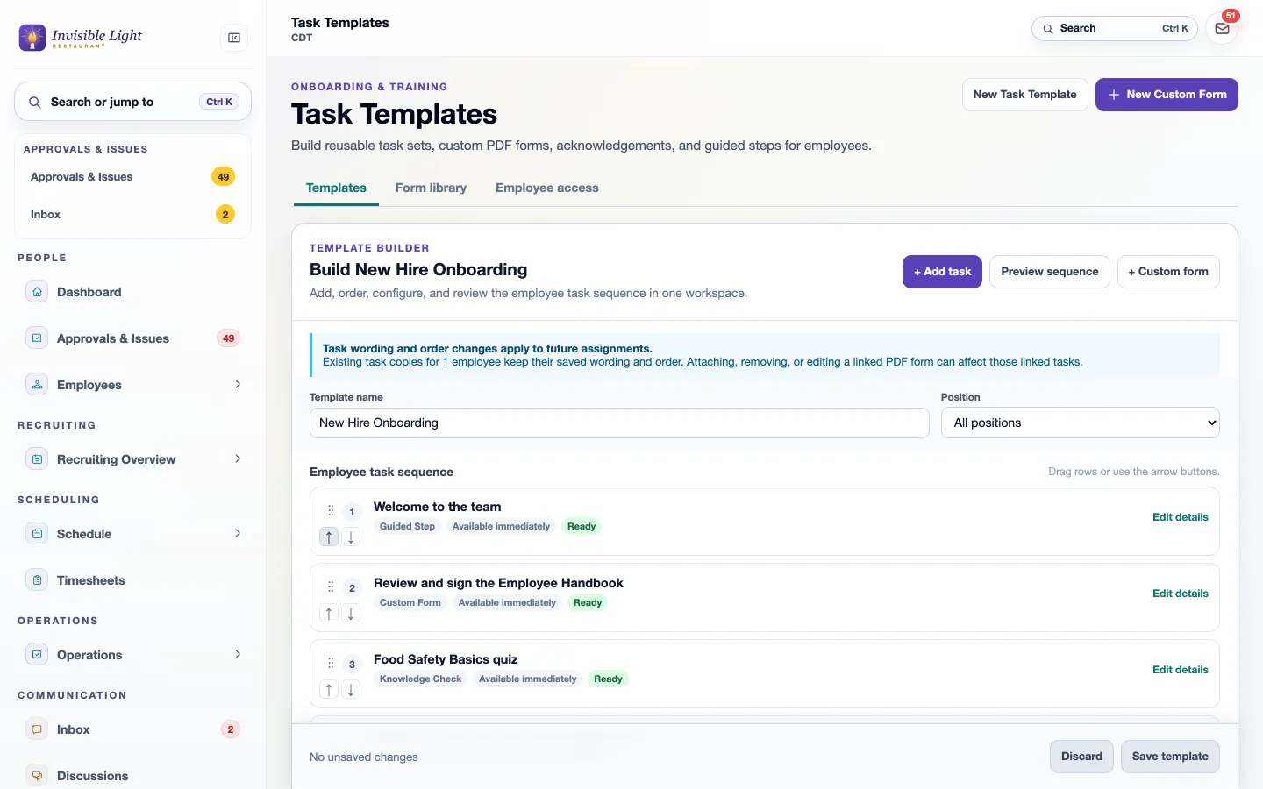Screen dimensions: 1263x789
Task: Expand the Operations chevron
Action: click(x=238, y=654)
